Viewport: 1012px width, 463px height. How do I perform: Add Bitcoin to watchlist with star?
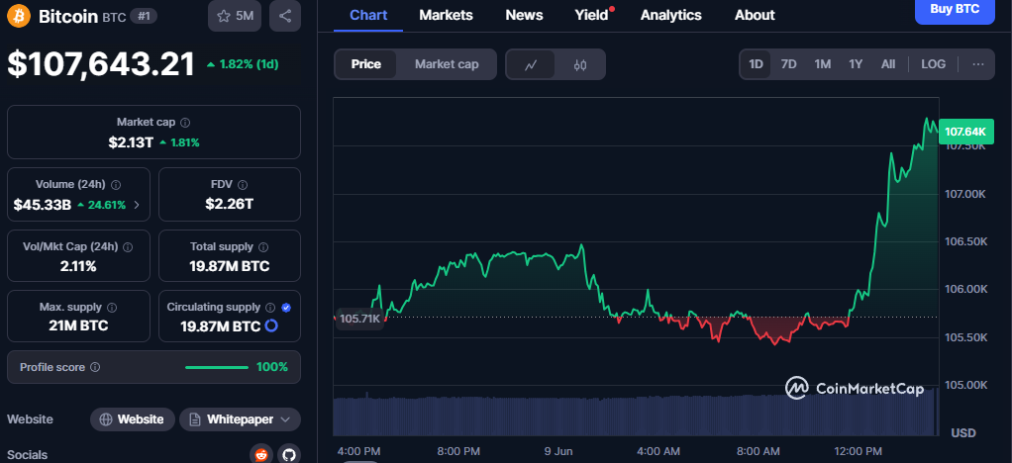point(235,16)
